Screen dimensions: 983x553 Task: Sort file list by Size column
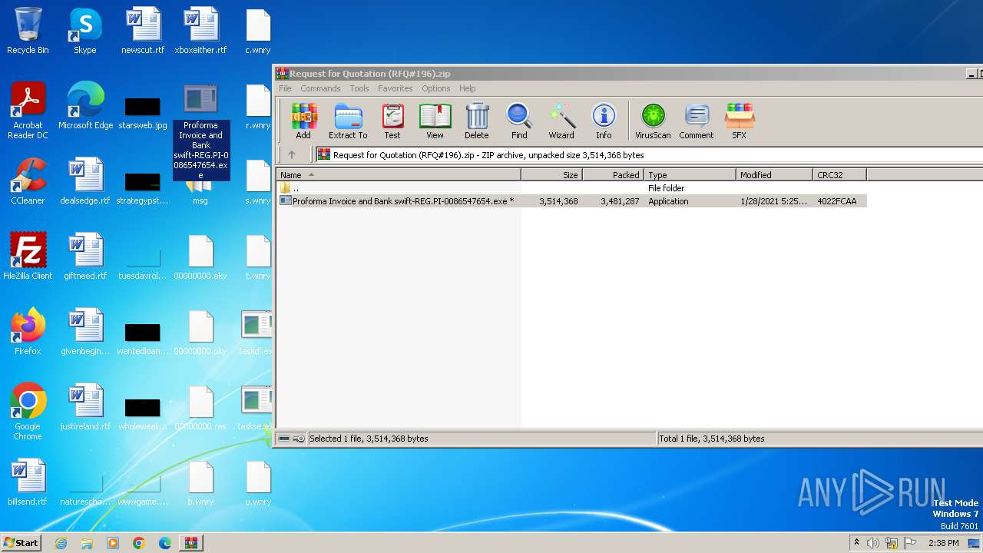[x=551, y=175]
